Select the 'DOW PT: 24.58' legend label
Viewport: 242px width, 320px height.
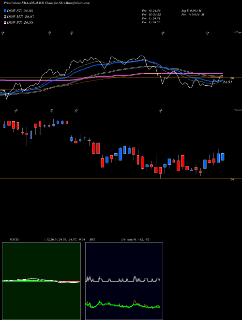coord(20,22)
